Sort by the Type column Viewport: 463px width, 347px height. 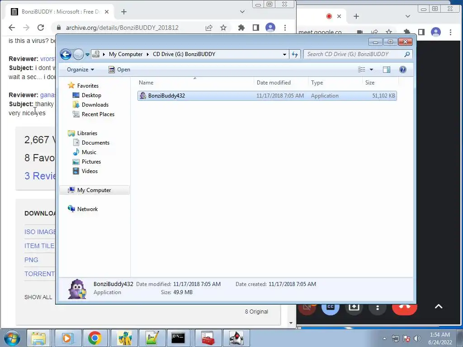point(335,83)
